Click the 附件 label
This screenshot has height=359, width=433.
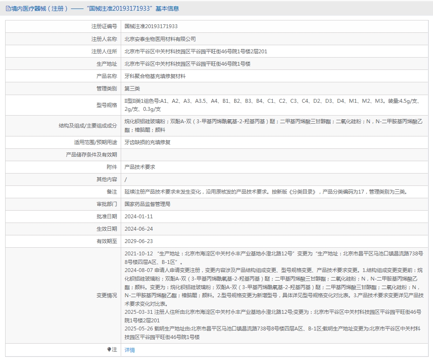(x=112, y=167)
